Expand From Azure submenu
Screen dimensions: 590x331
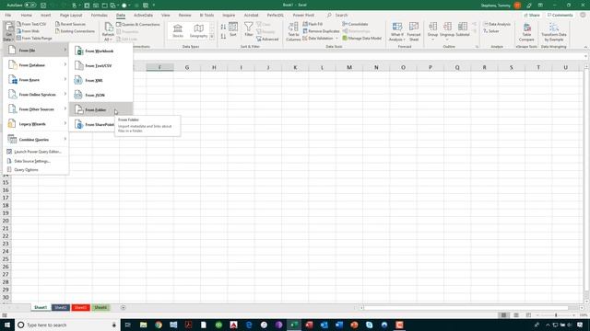(36, 80)
